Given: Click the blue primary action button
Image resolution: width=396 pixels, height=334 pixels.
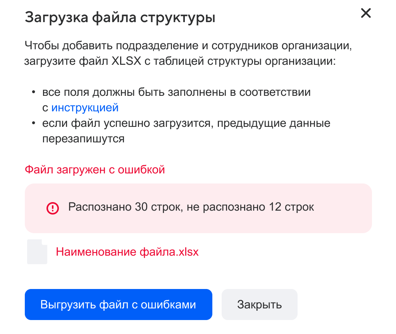Looking at the screenshot, I should [x=119, y=305].
